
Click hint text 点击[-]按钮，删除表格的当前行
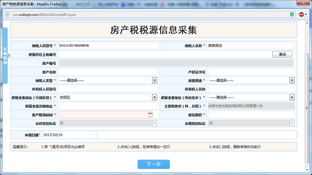pyautogui.click(x=235, y=147)
